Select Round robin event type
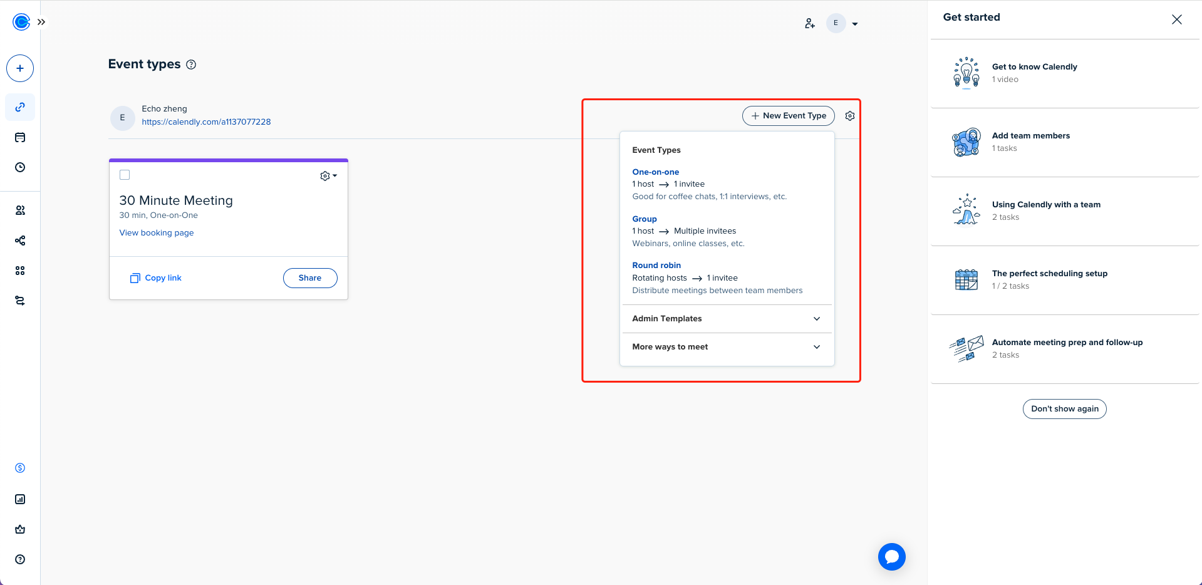The image size is (1202, 585). point(656,265)
